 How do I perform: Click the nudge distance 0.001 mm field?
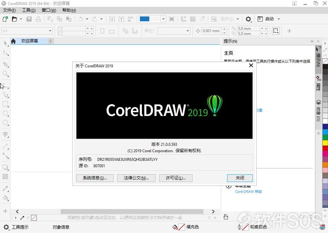[x=211, y=31]
